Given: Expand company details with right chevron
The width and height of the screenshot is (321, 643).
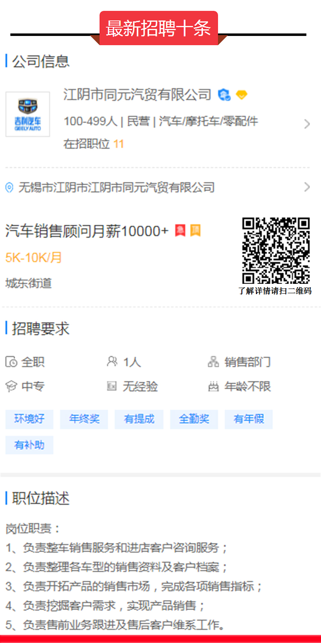Looking at the screenshot, I should 307,124.
